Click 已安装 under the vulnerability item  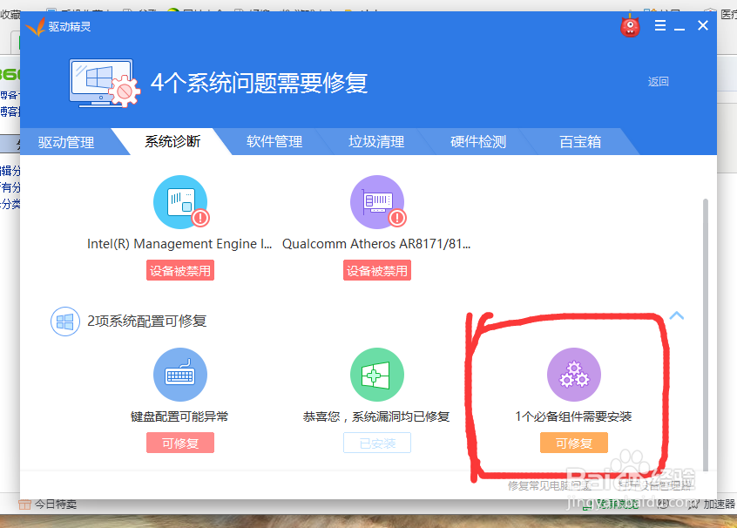click(x=377, y=443)
